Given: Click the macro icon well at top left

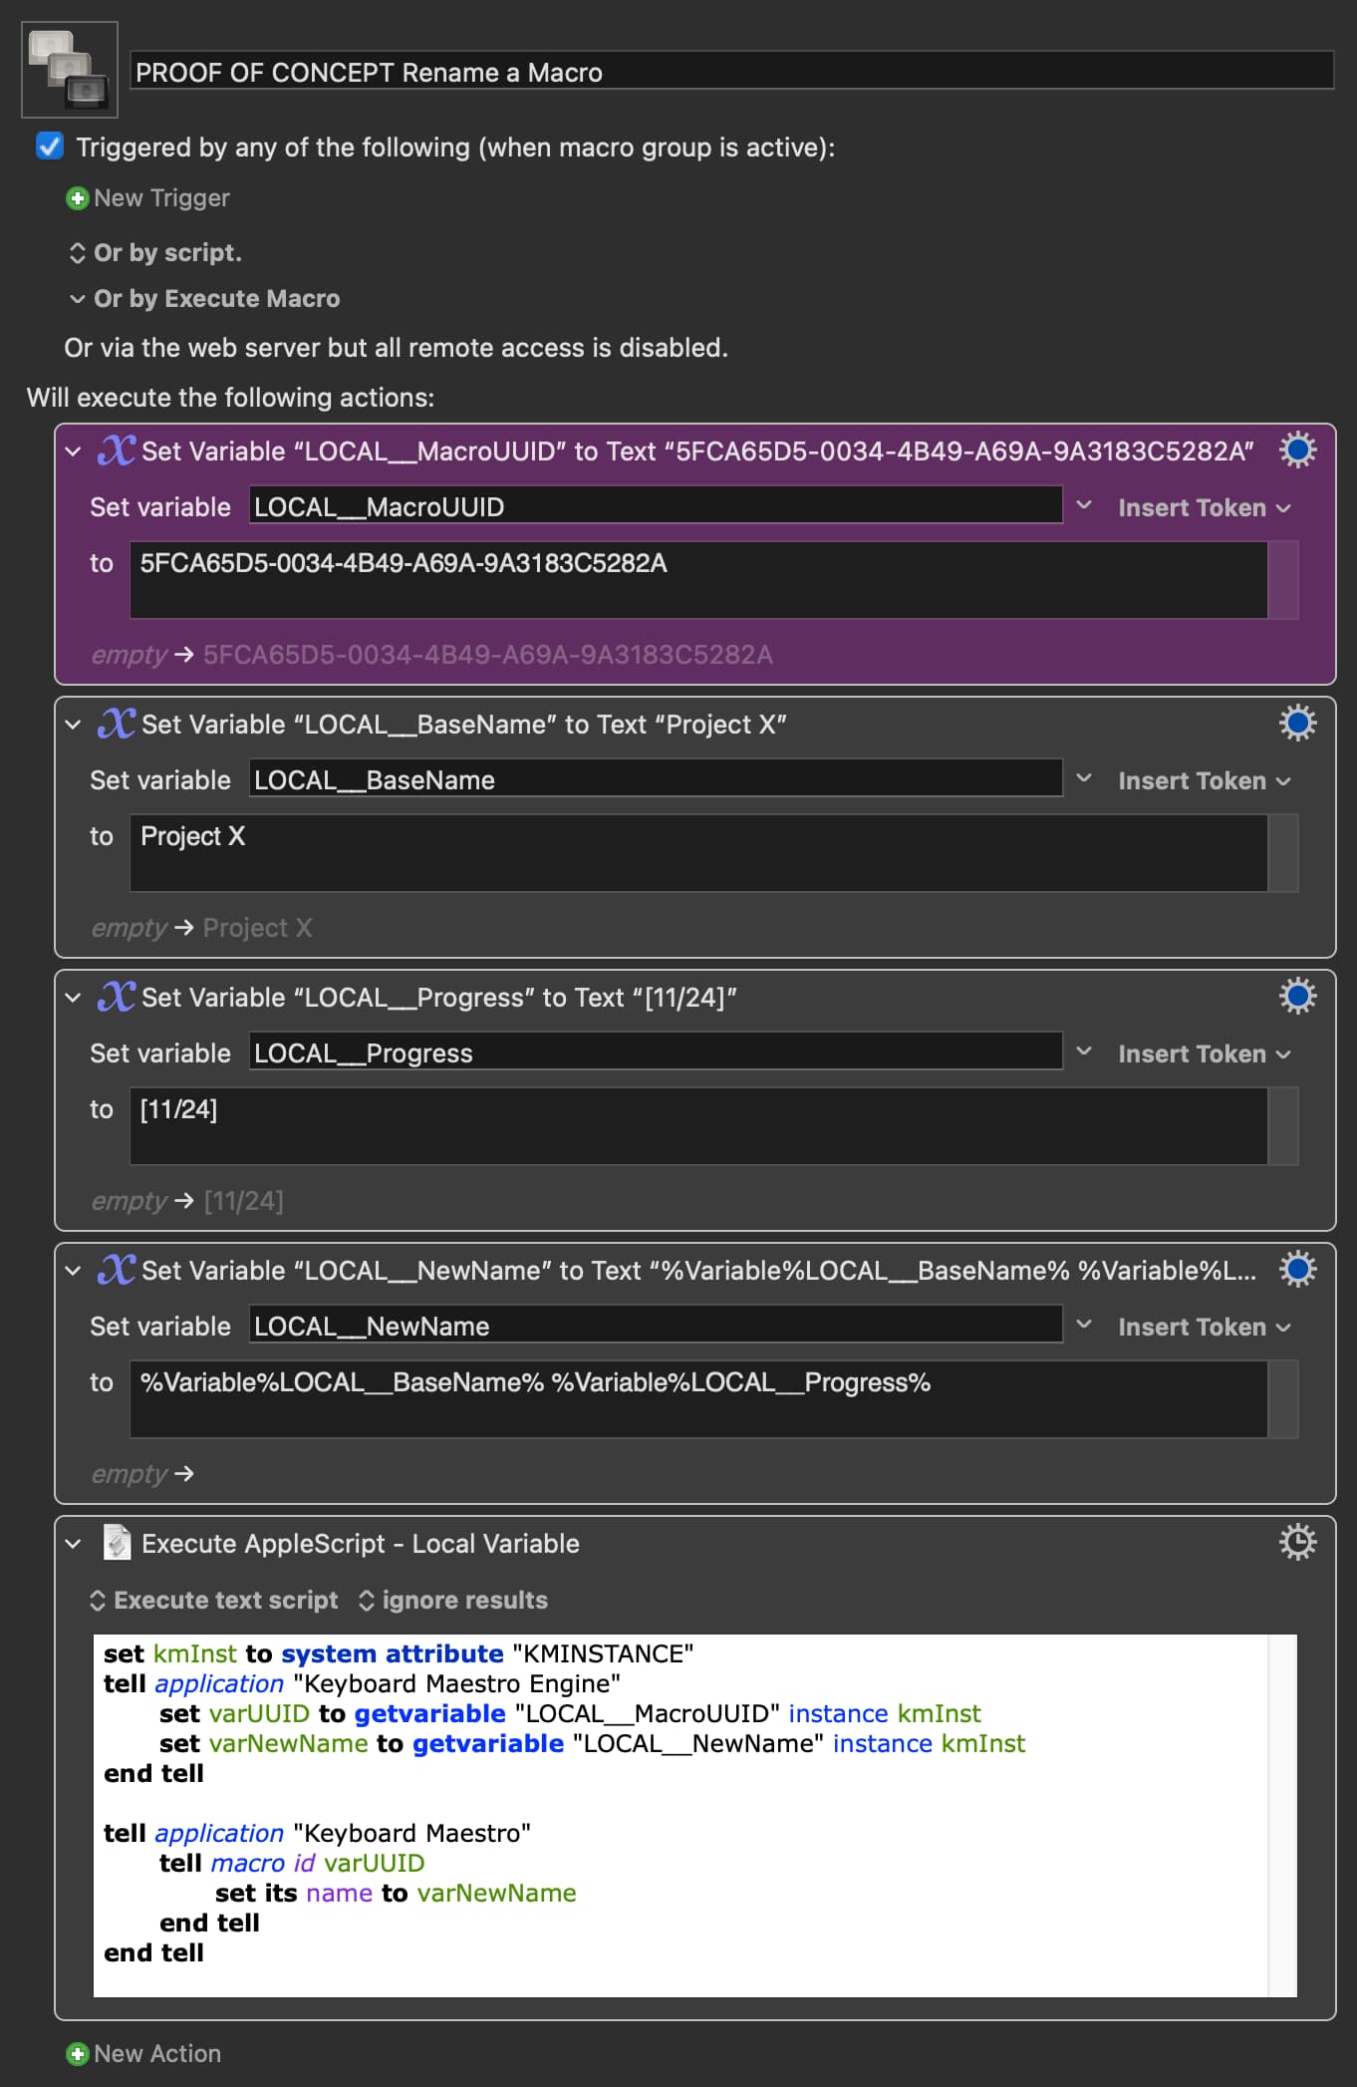Looking at the screenshot, I should pyautogui.click(x=70, y=70).
